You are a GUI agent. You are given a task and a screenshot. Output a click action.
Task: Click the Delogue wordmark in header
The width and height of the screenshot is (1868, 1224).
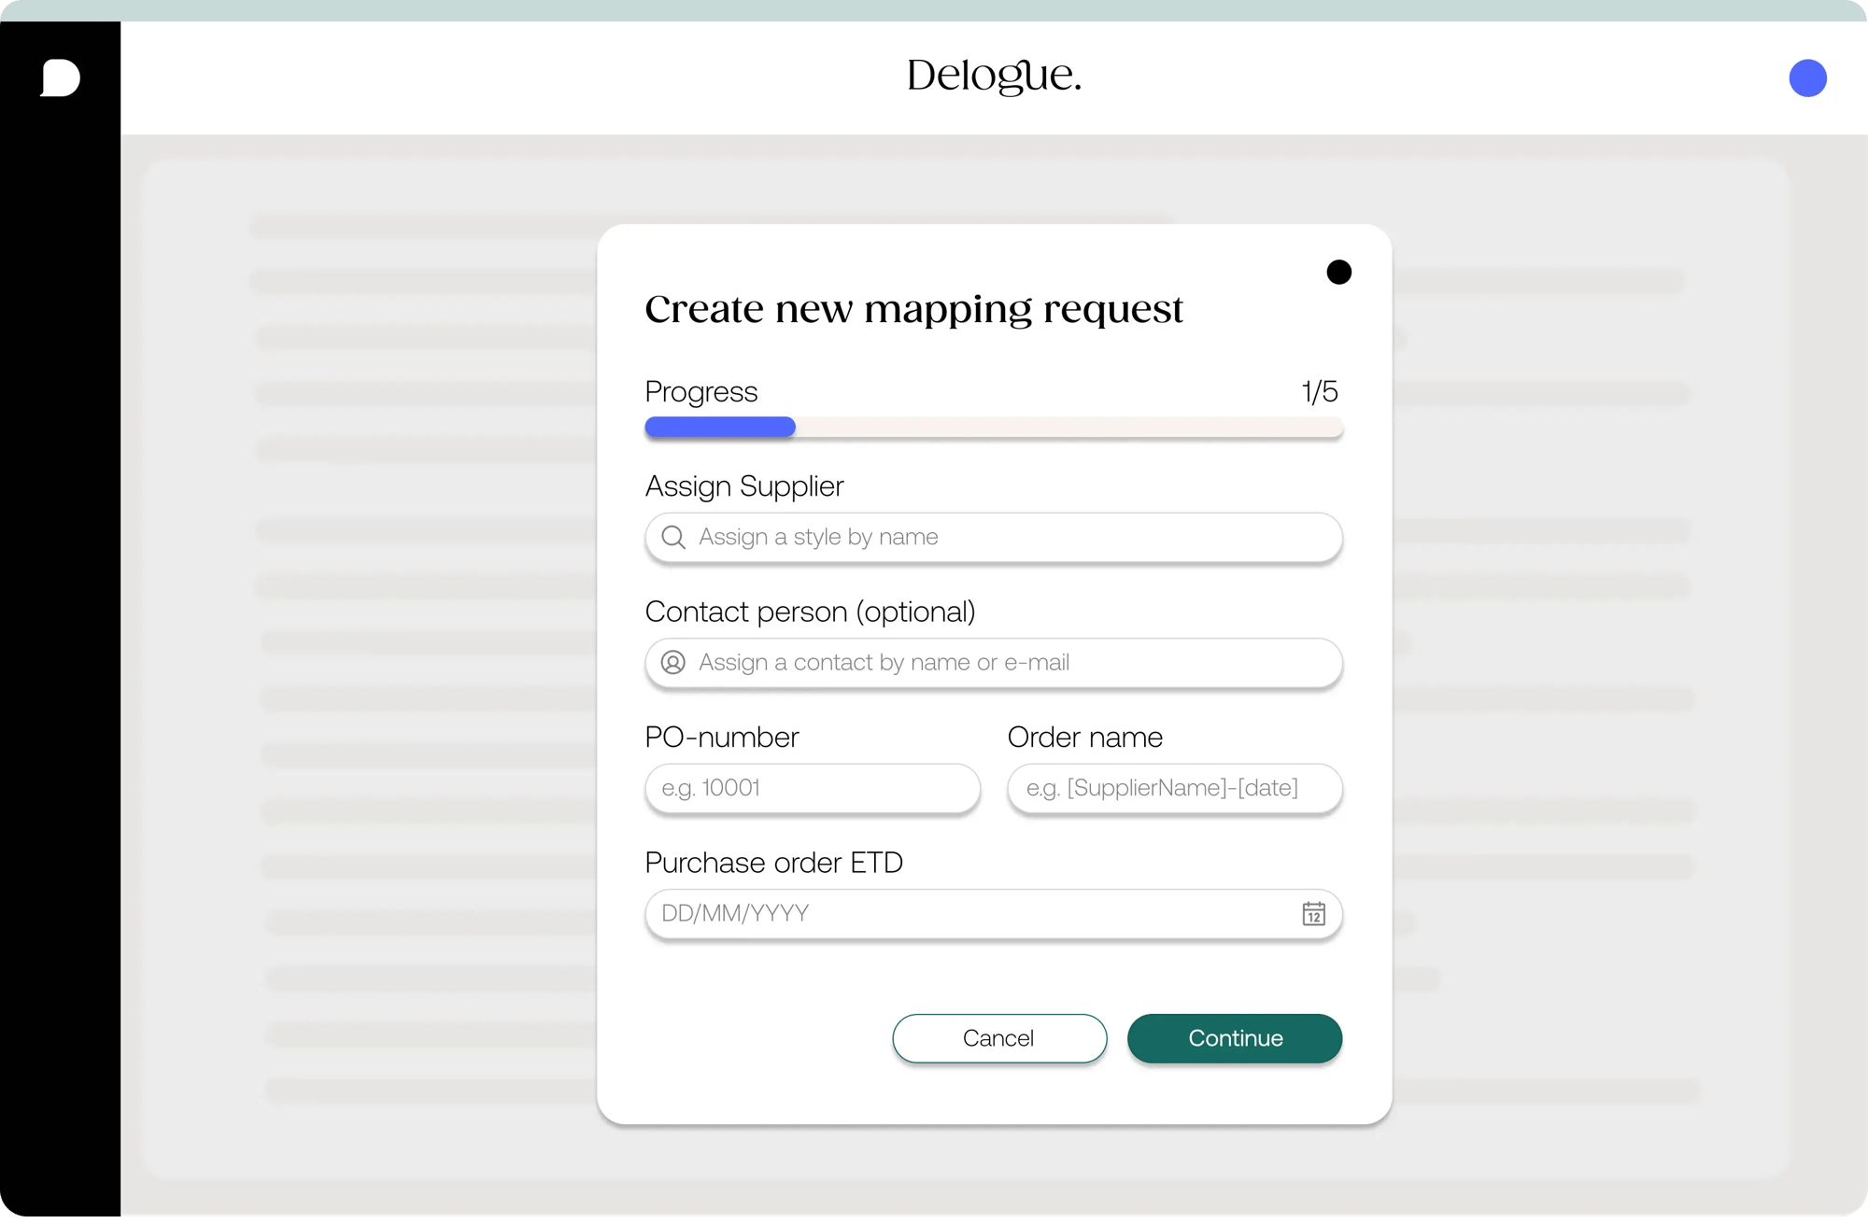click(x=994, y=77)
